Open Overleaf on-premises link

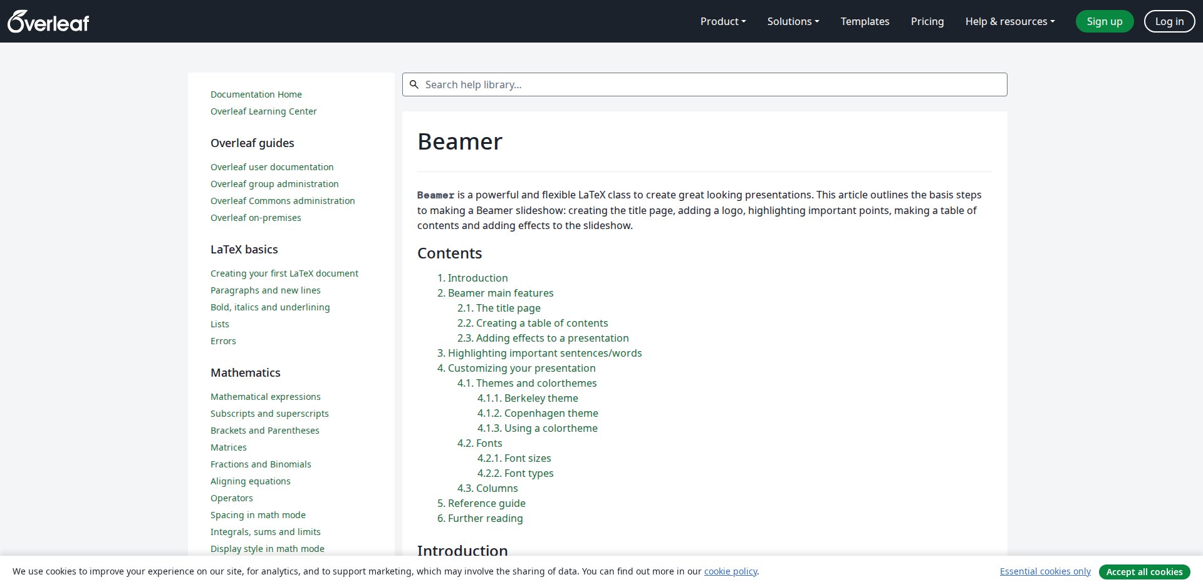click(256, 218)
